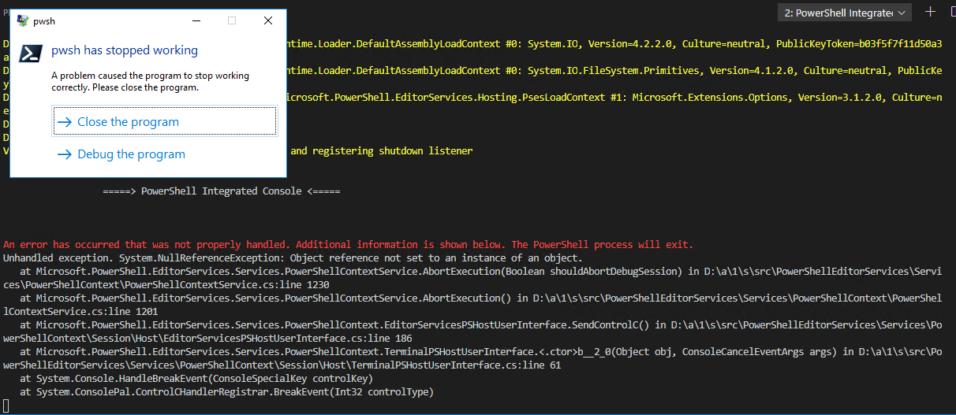The image size is (956, 415).
Task: Click the 'pwsh has stopped working' heading
Action: coord(125,50)
